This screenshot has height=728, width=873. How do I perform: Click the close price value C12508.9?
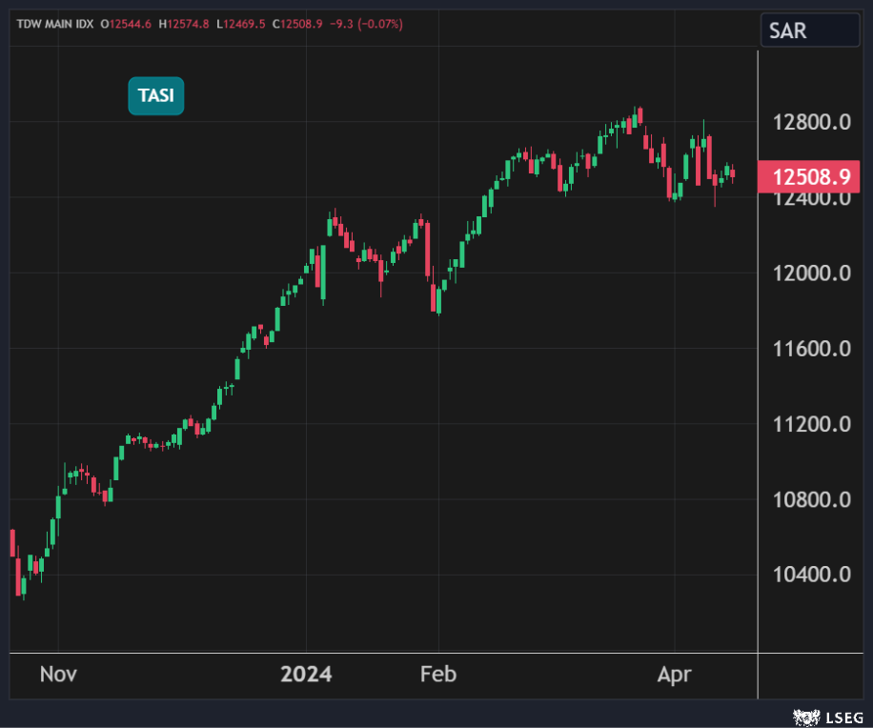[x=299, y=24]
